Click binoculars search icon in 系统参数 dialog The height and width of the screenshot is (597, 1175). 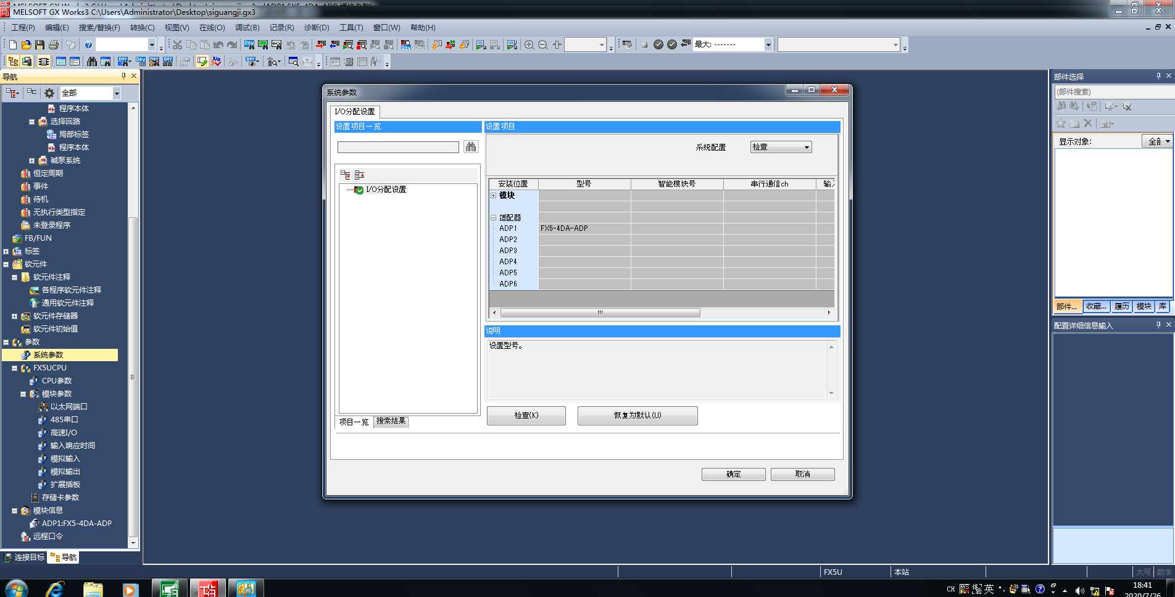pos(471,147)
